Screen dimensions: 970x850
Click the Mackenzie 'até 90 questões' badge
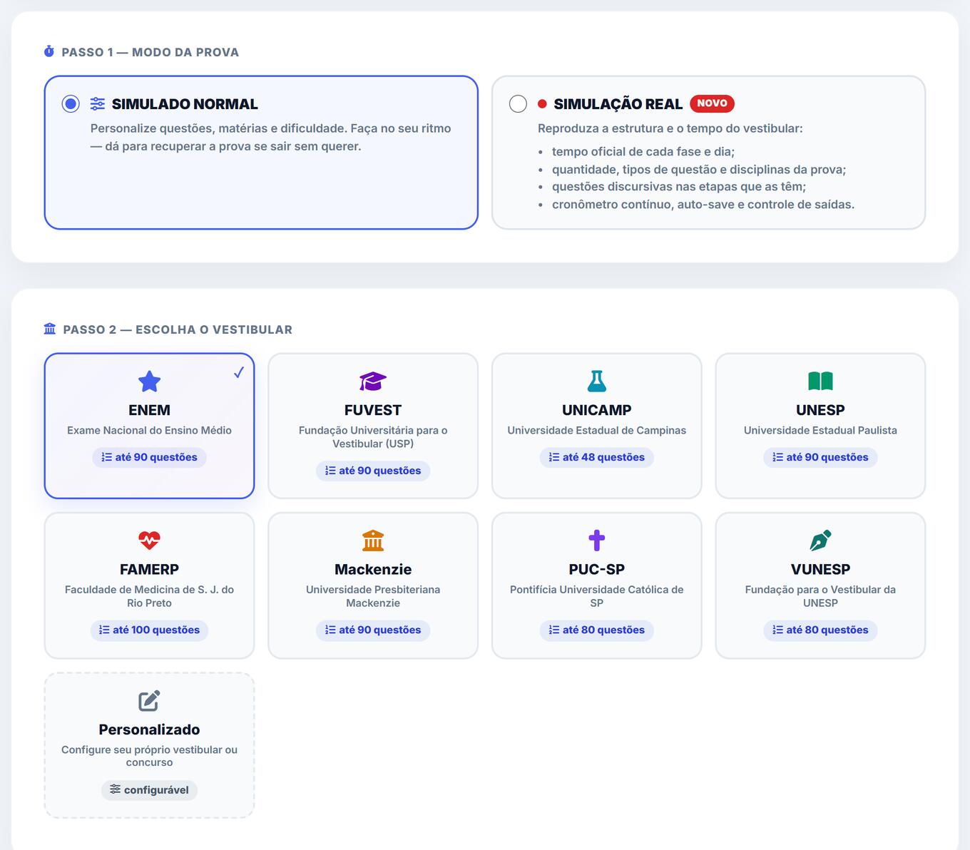pos(373,630)
